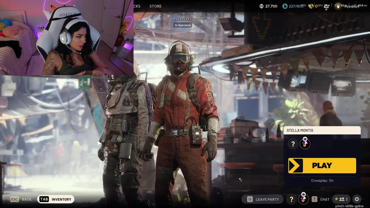
Task: Click the streamer webcam overlay
Action: [x=67, y=38]
